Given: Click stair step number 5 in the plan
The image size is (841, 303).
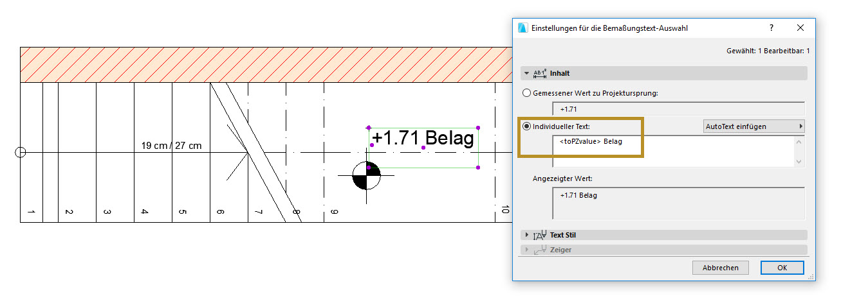Looking at the screenshot, I should point(183,212).
